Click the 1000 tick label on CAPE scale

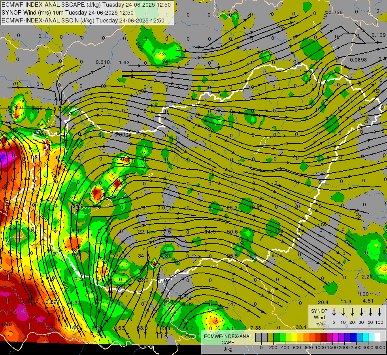click(x=321, y=348)
